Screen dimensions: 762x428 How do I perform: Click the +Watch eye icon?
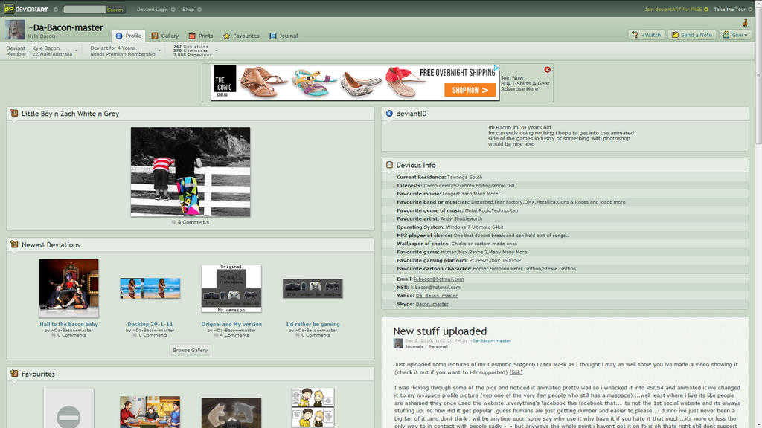click(x=635, y=35)
